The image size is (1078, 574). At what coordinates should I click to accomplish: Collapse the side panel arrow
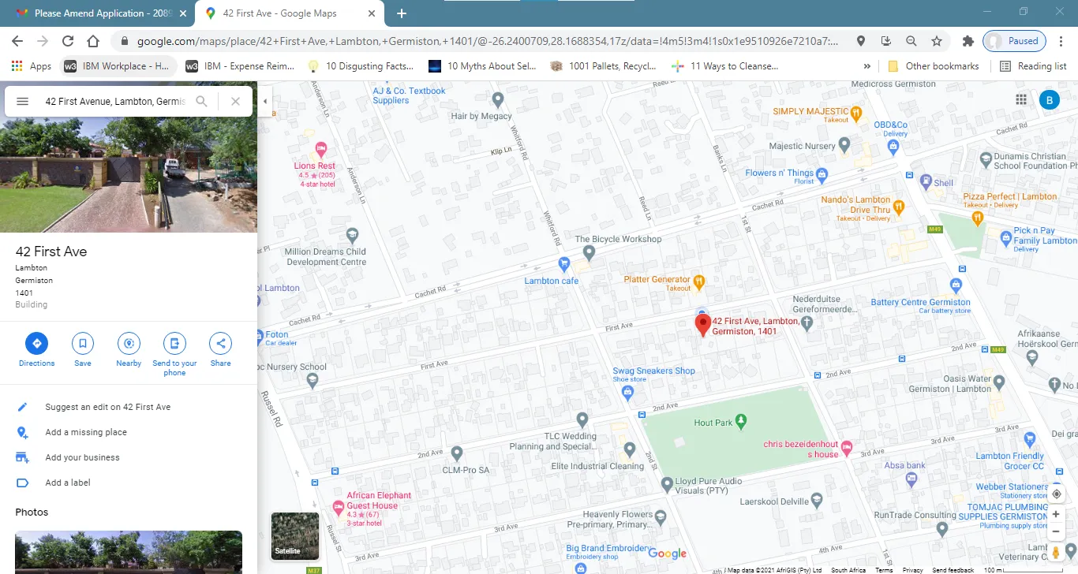[x=264, y=101]
